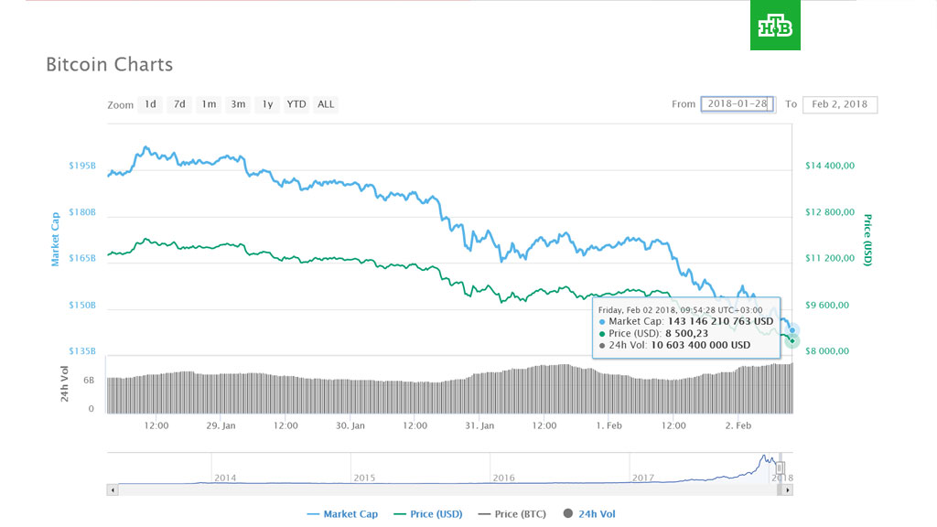Screen dimensions: 937x527
Task: Click the From date field 2018-01-28
Action: coord(738,104)
